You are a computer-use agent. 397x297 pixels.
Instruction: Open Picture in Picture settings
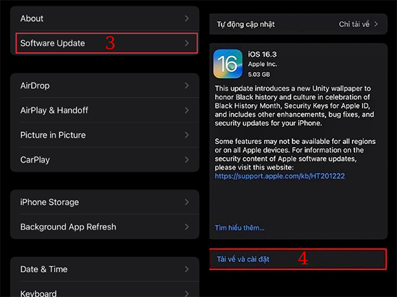point(105,135)
